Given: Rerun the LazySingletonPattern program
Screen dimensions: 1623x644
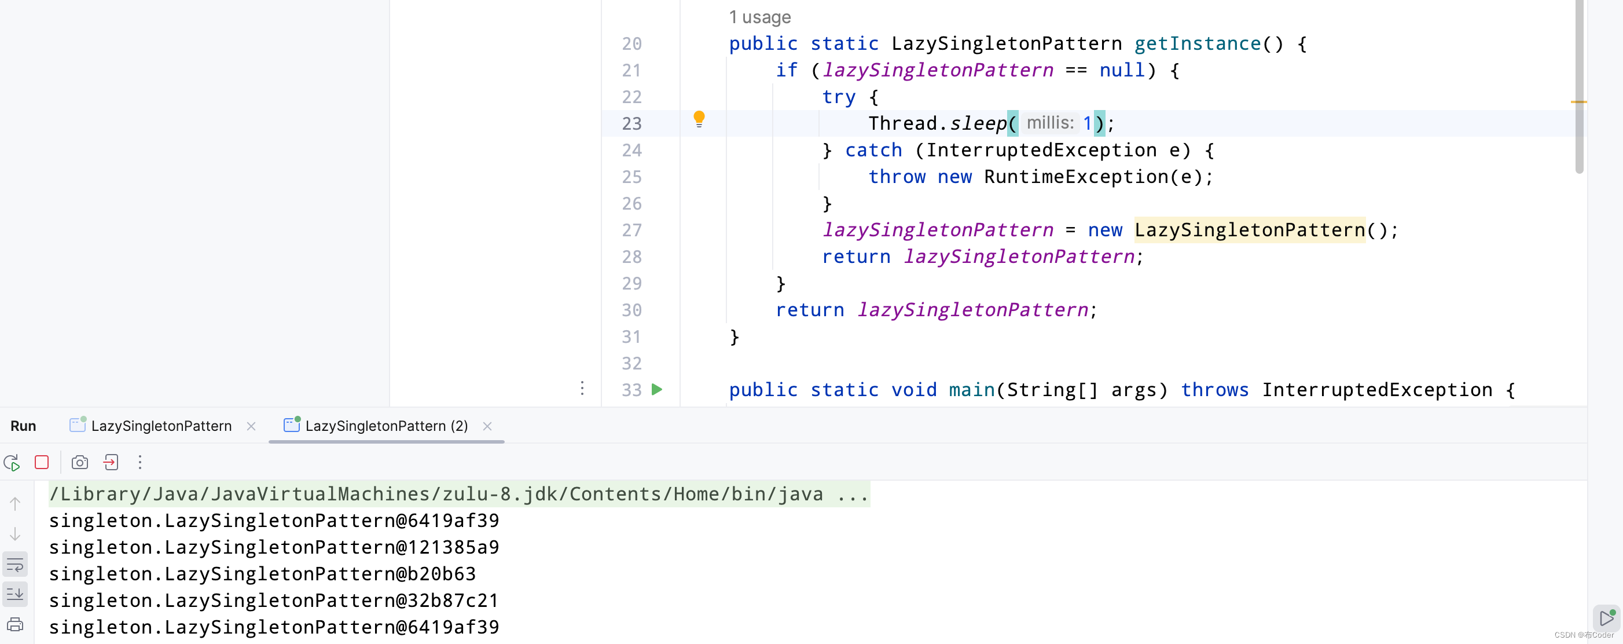Looking at the screenshot, I should [12, 463].
